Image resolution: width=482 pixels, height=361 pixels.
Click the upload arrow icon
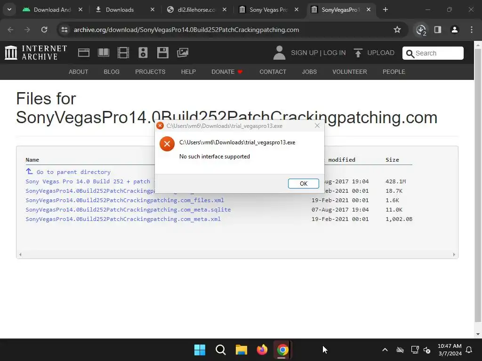click(x=358, y=53)
